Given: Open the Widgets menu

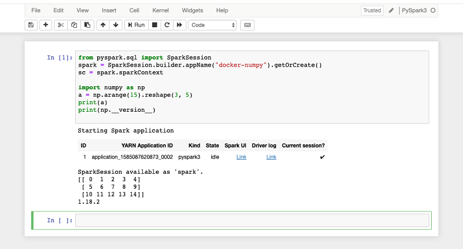Looking at the screenshot, I should [192, 10].
